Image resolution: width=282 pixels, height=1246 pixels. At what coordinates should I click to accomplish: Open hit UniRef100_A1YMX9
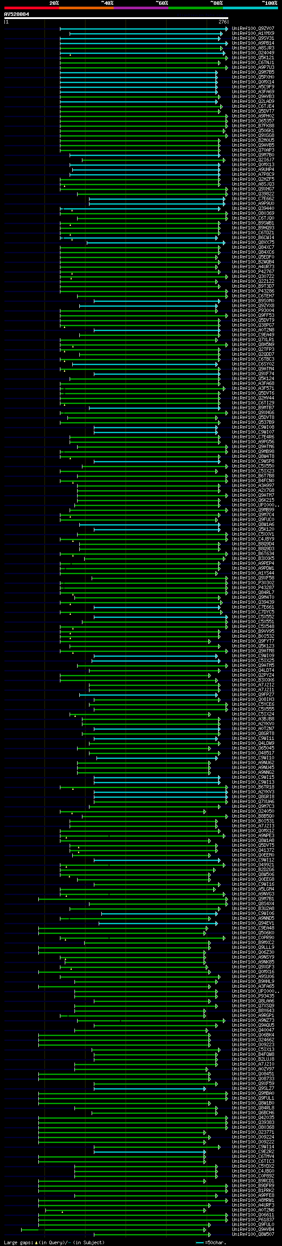[253, 34]
